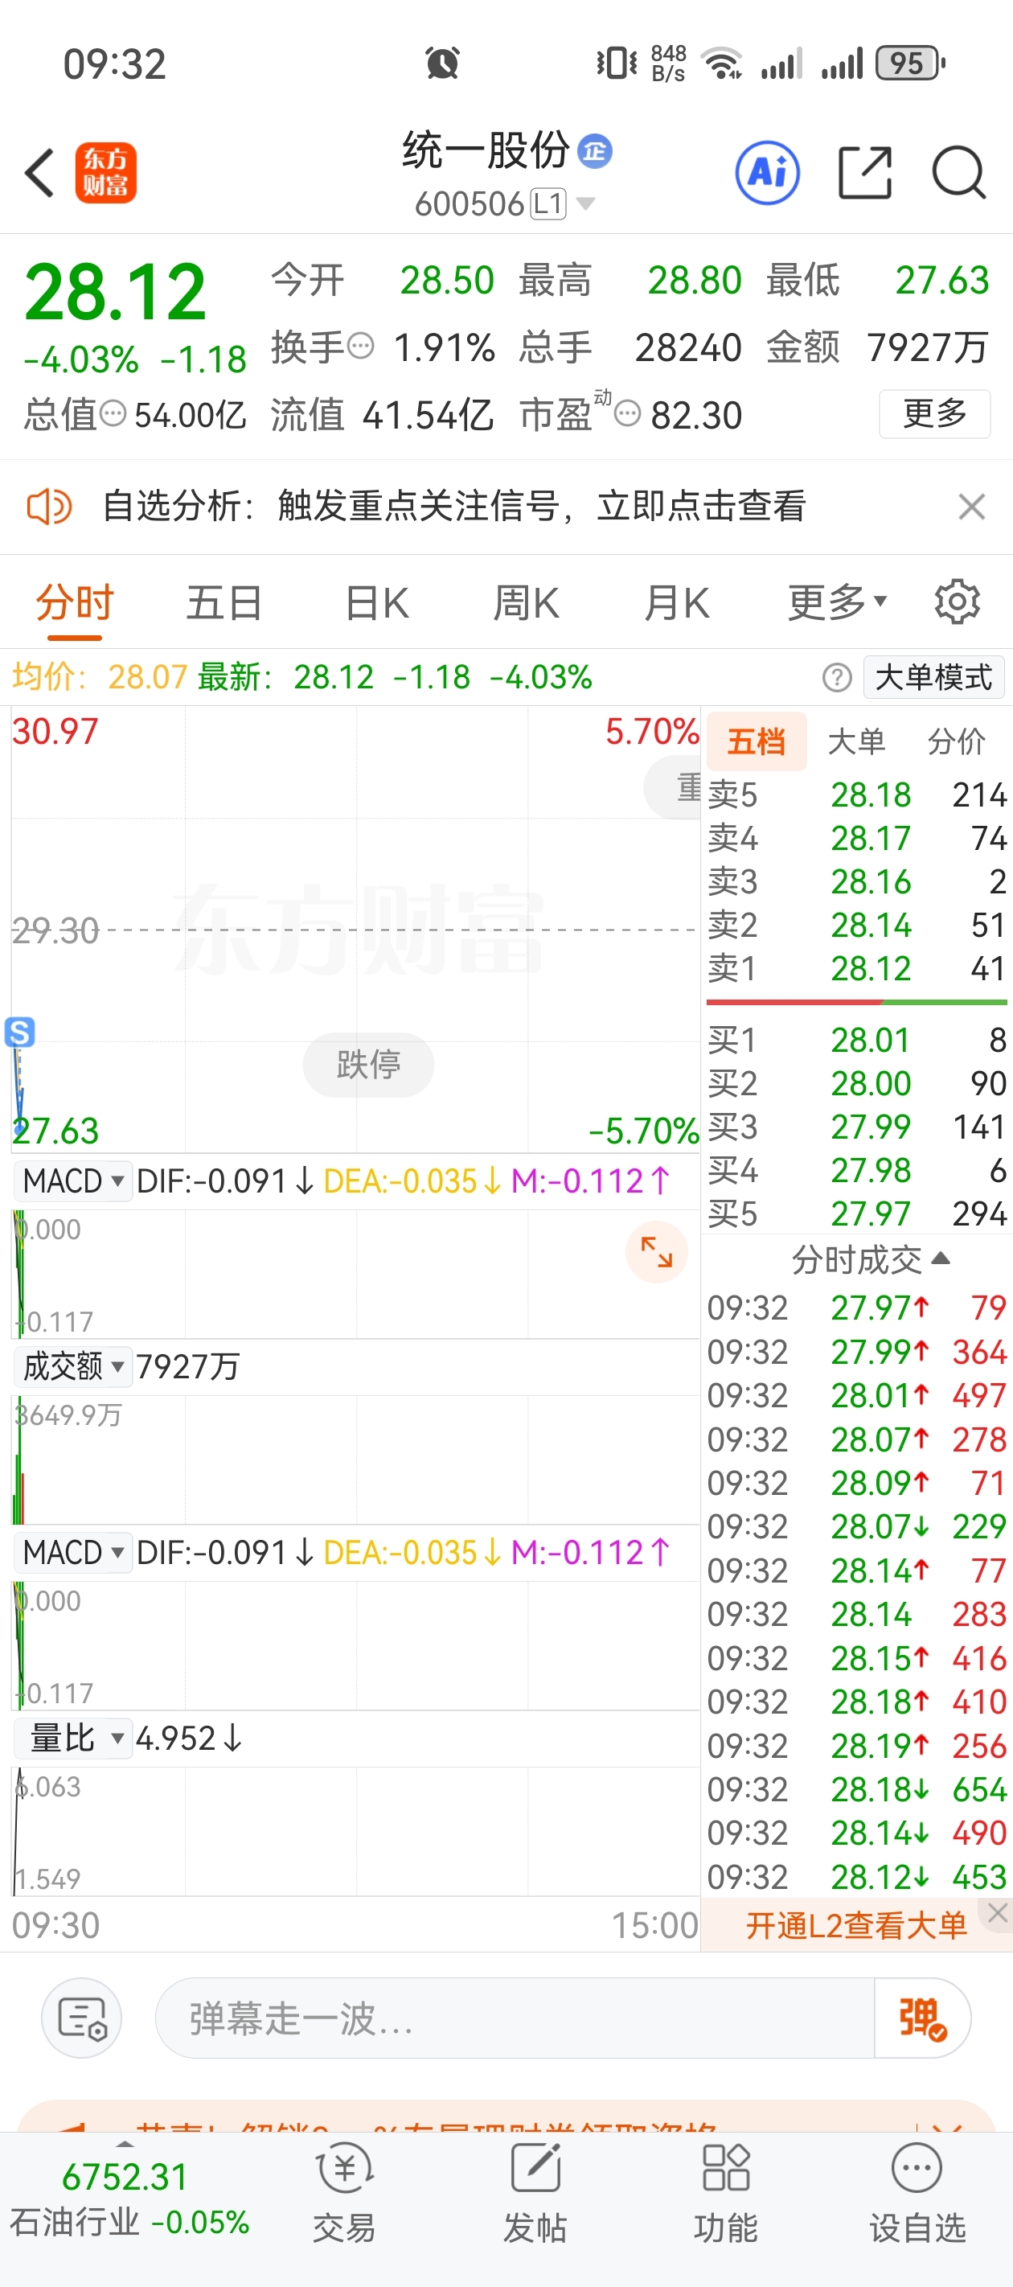The height and width of the screenshot is (2287, 1013).
Task: Select the 分时 tab
Action: point(75,603)
